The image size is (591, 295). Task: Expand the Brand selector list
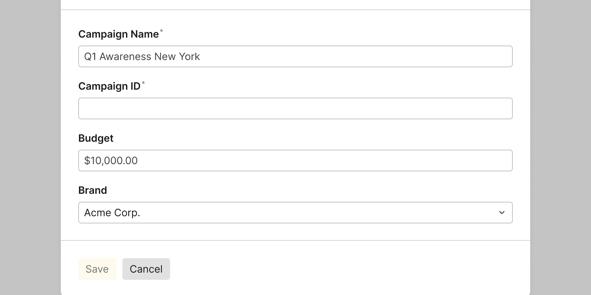click(x=295, y=213)
